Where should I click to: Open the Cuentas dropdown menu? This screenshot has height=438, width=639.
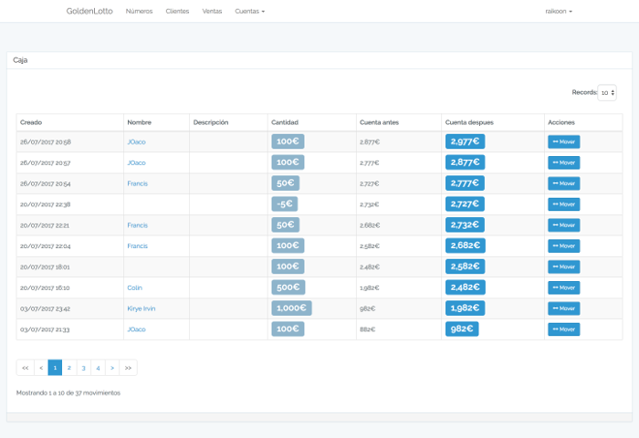pyautogui.click(x=249, y=12)
